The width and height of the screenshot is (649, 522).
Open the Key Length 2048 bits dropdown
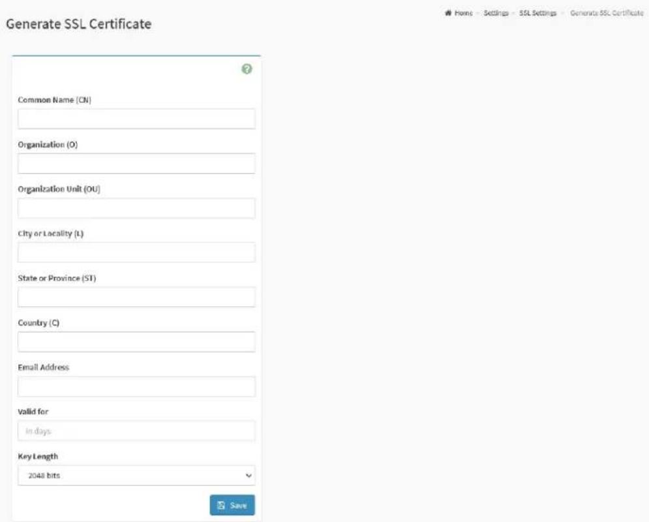click(x=136, y=476)
